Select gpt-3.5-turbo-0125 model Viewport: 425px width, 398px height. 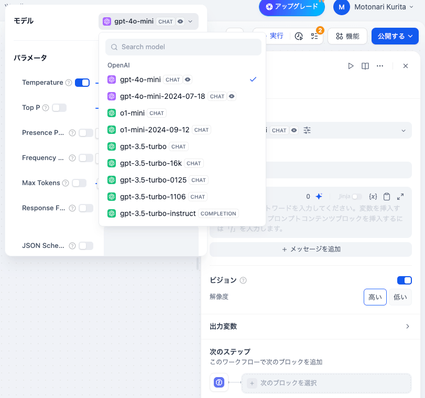click(182, 180)
